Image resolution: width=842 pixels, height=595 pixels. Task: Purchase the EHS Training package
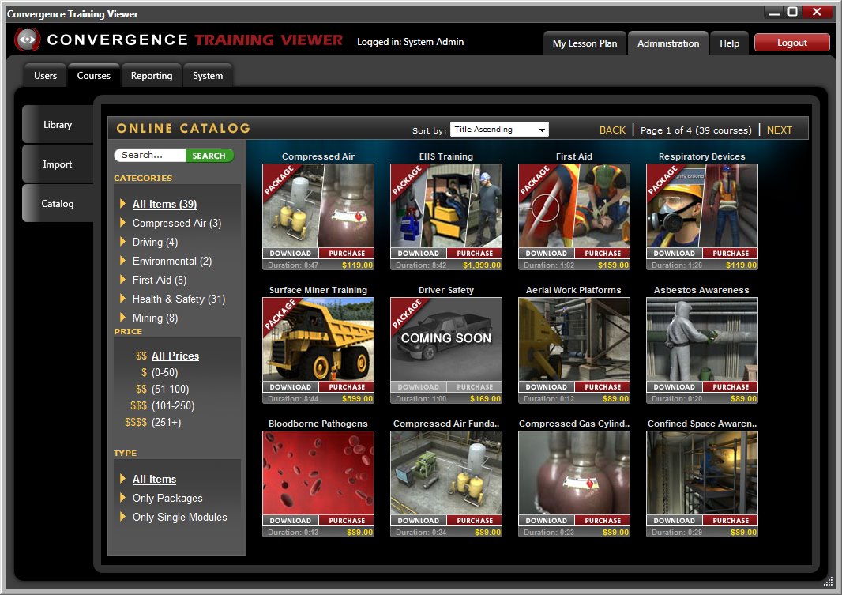475,254
